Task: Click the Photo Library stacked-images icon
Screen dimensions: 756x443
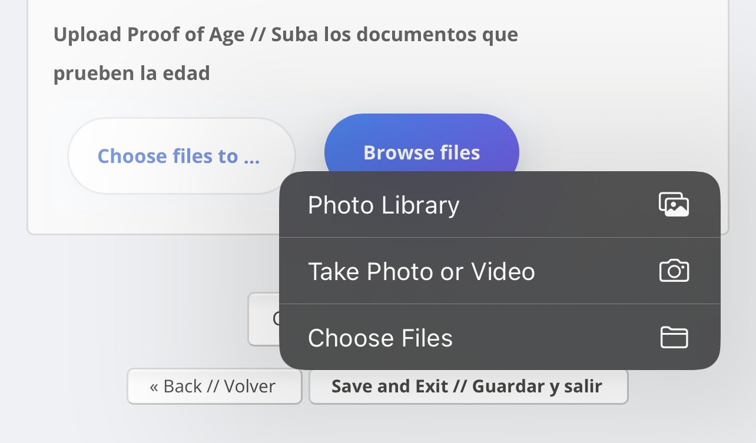Action: pos(674,205)
